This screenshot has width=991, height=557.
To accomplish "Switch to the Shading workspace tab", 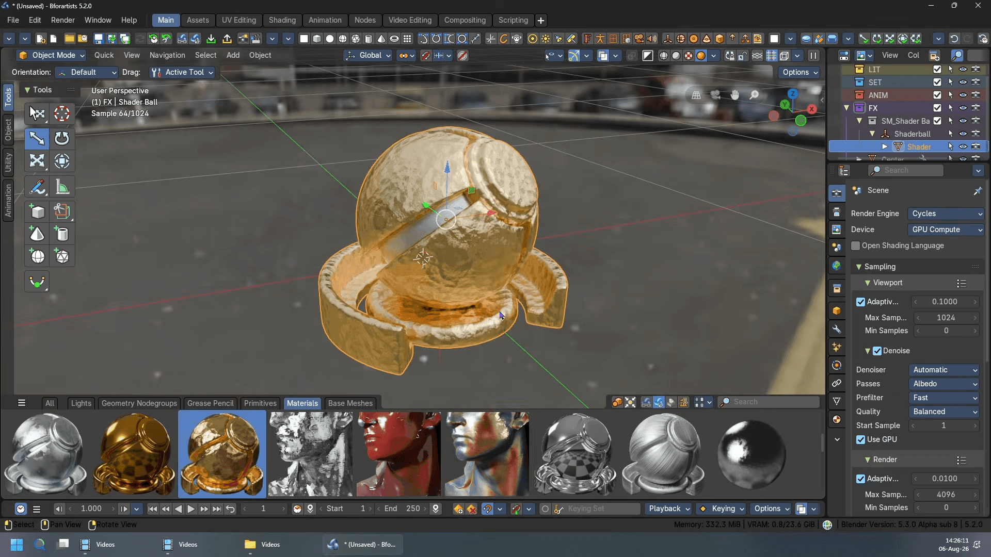I will (x=282, y=20).
